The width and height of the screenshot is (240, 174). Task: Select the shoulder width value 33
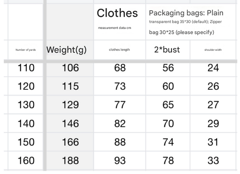coord(213,161)
